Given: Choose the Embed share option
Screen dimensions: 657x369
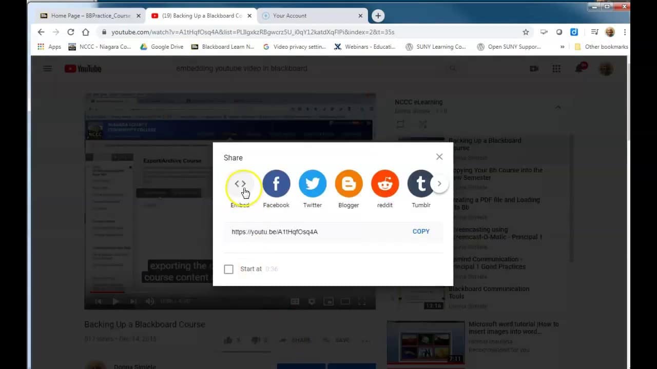Looking at the screenshot, I should pyautogui.click(x=240, y=183).
